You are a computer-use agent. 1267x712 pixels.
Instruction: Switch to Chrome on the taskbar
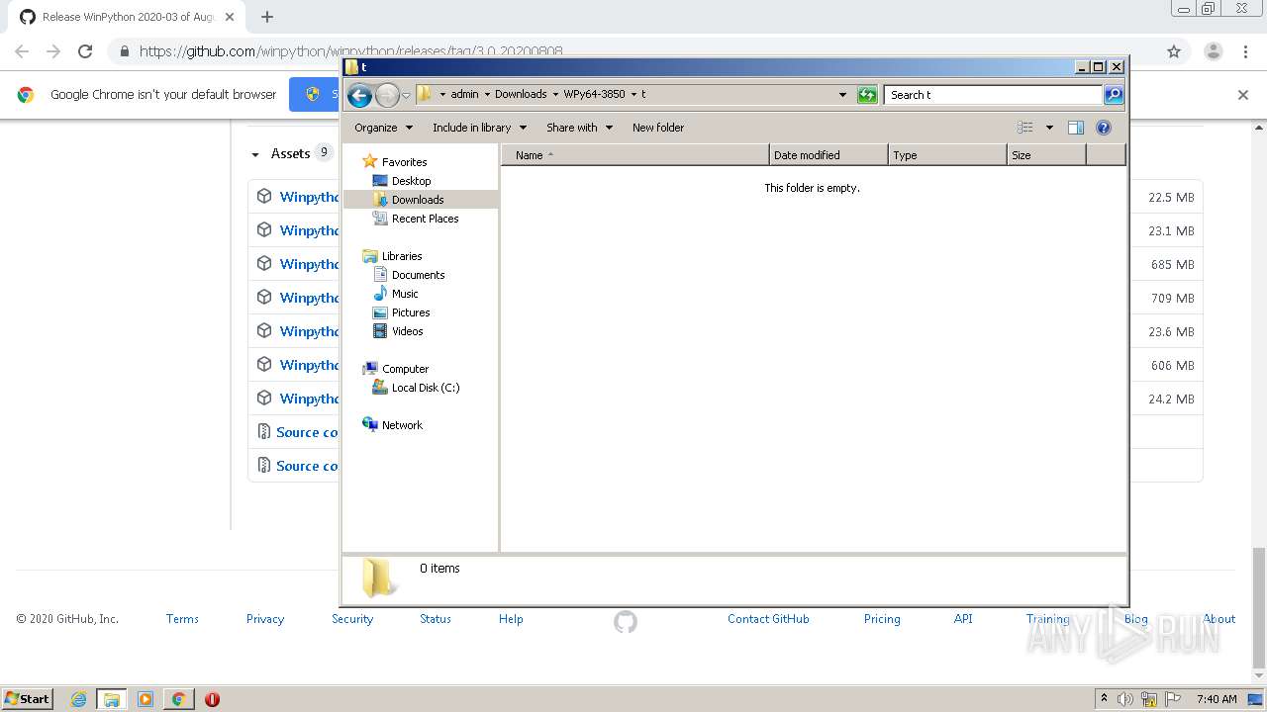tap(178, 699)
